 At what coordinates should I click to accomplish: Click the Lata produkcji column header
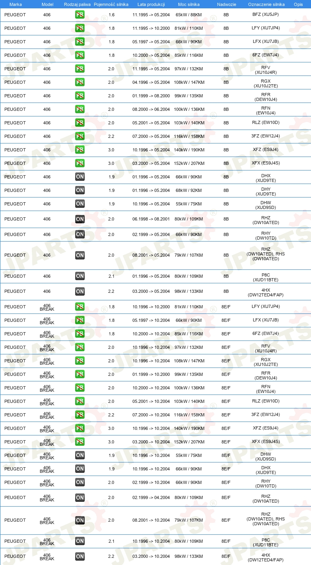tap(151, 4)
